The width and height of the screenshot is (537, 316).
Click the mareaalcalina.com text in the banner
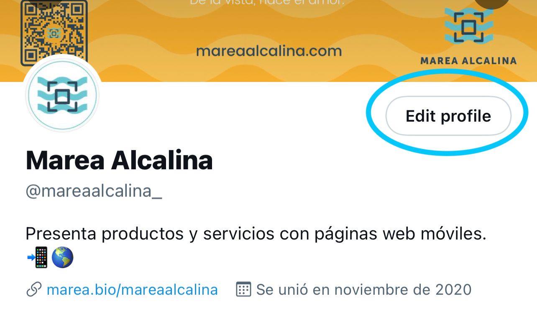pos(269,51)
